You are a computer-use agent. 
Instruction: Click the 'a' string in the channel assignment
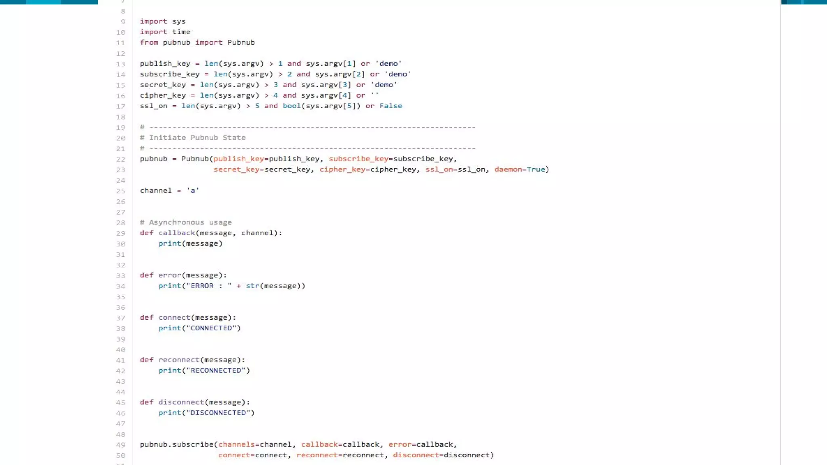[193, 191]
